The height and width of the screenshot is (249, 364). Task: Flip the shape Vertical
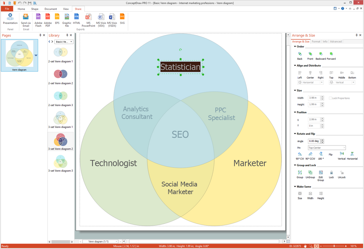click(x=342, y=155)
